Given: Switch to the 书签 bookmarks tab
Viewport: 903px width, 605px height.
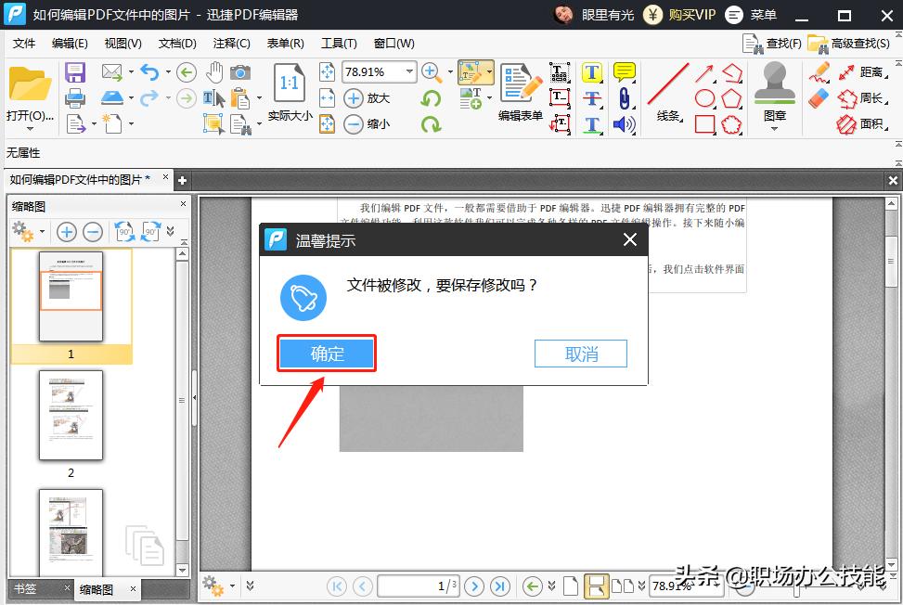Looking at the screenshot, I should click(25, 589).
